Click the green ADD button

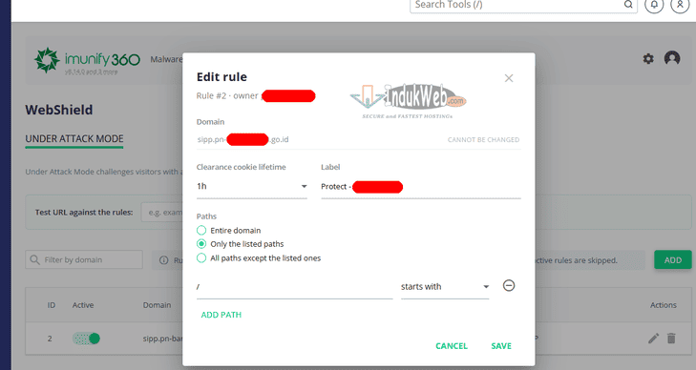click(672, 260)
